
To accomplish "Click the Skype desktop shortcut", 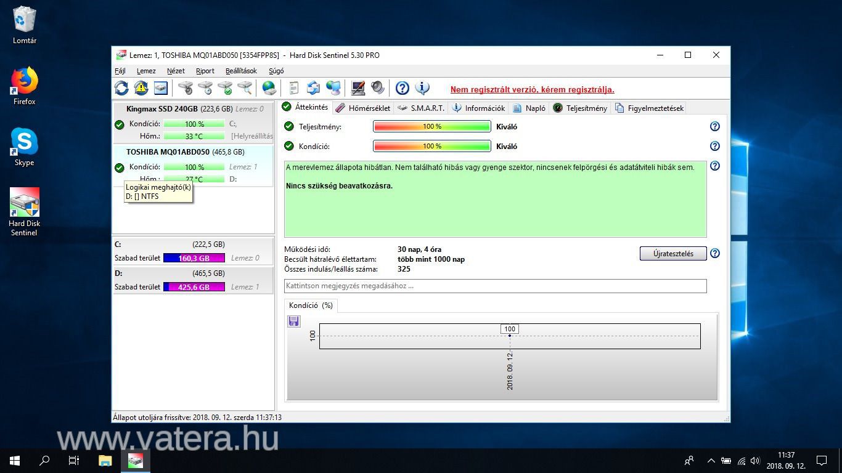I will (25, 147).
